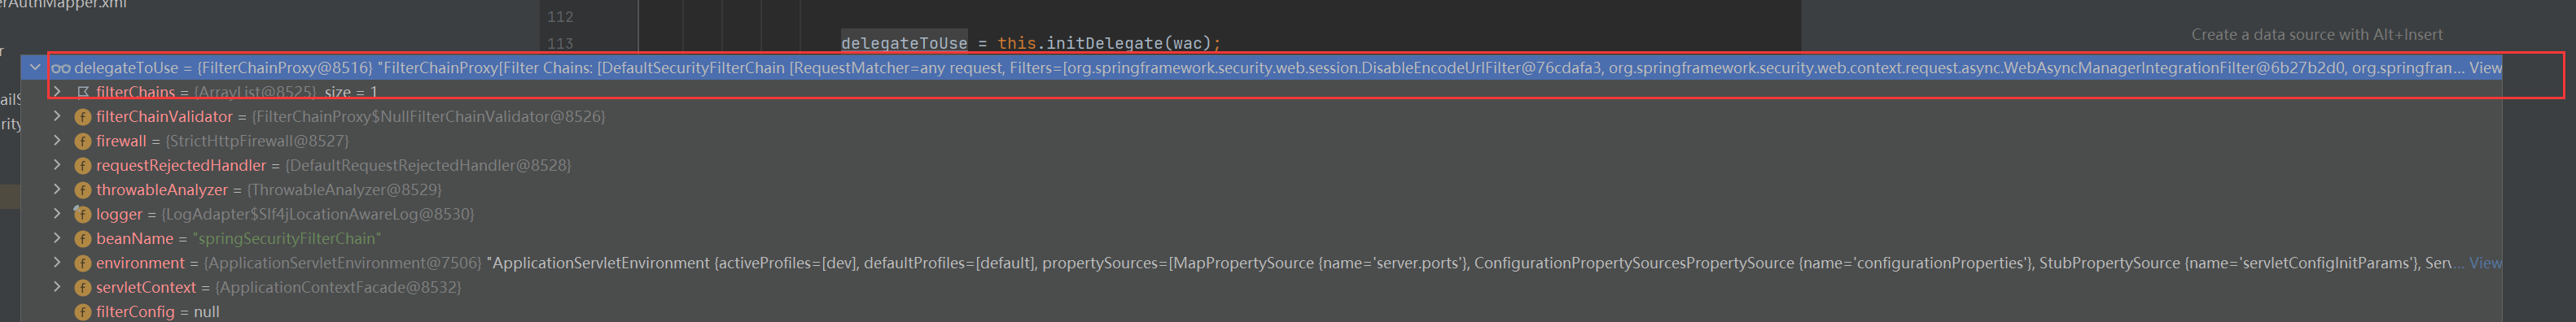Open View link on environment row
The height and width of the screenshot is (322, 2576).
[x=2485, y=263]
